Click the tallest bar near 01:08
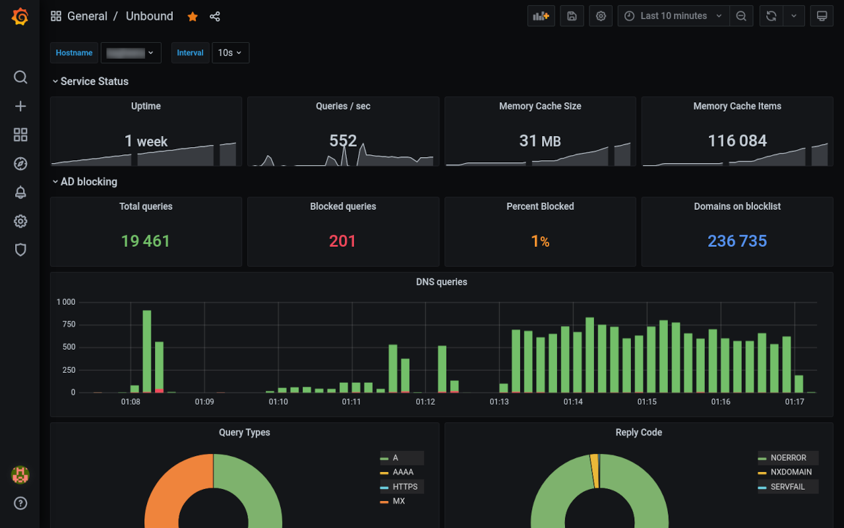This screenshot has width=844, height=528. [147, 351]
